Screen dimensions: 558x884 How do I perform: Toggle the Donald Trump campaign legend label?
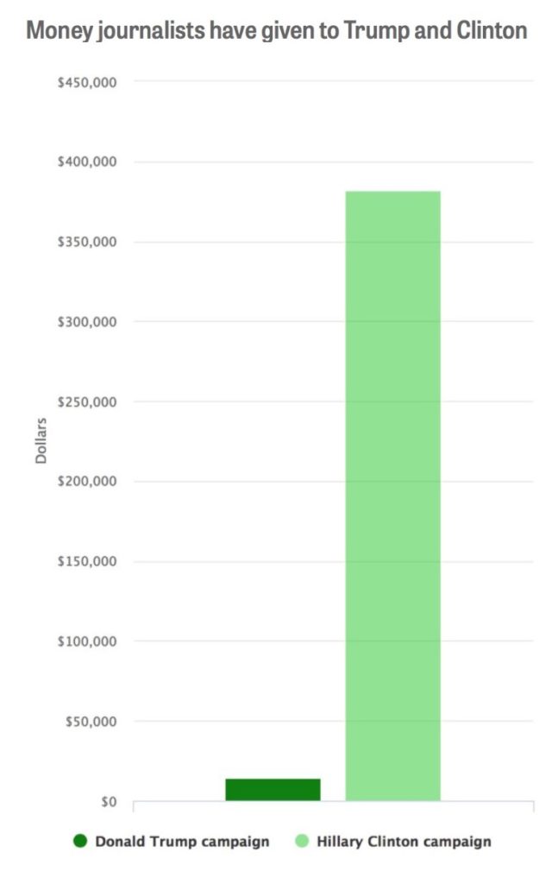182,841
